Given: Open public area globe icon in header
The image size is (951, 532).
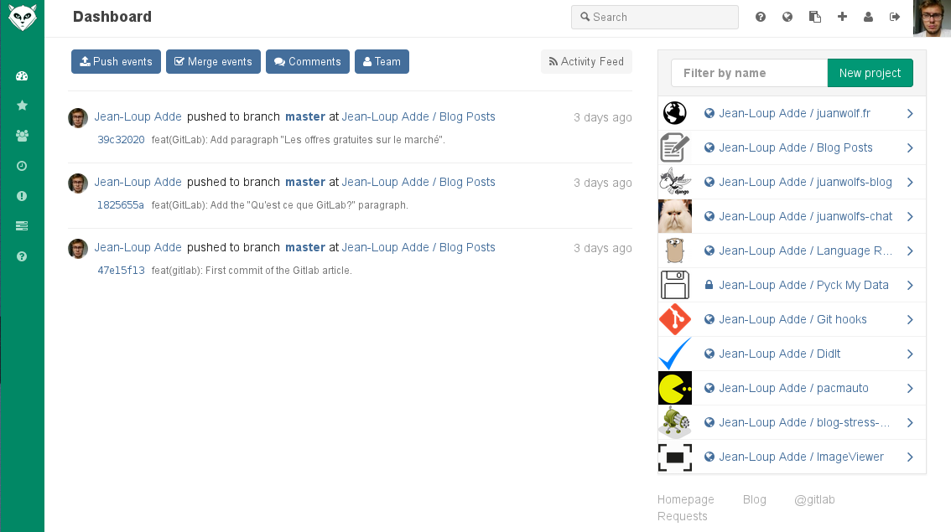Looking at the screenshot, I should click(x=787, y=17).
